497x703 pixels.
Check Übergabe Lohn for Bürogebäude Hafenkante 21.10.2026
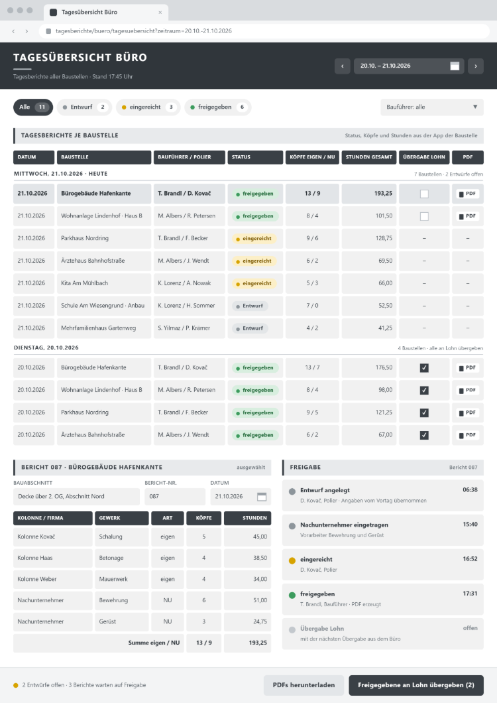click(424, 194)
